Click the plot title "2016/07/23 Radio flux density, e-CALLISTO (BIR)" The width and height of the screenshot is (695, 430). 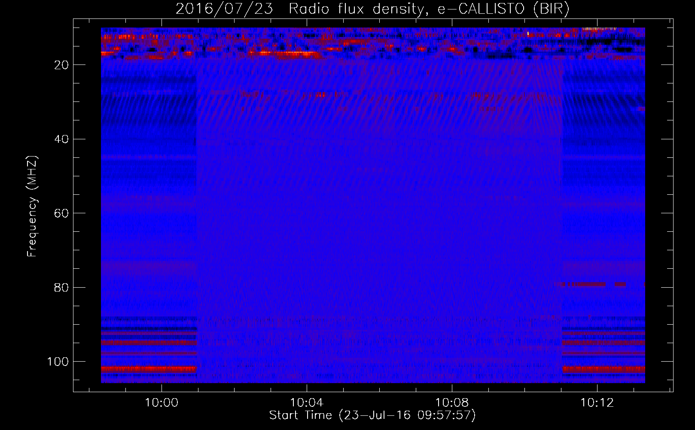[372, 9]
